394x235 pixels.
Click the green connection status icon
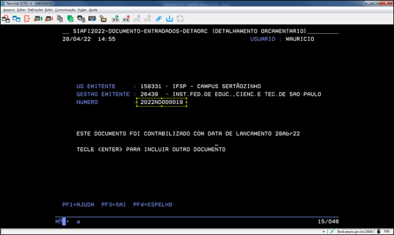[332, 231]
